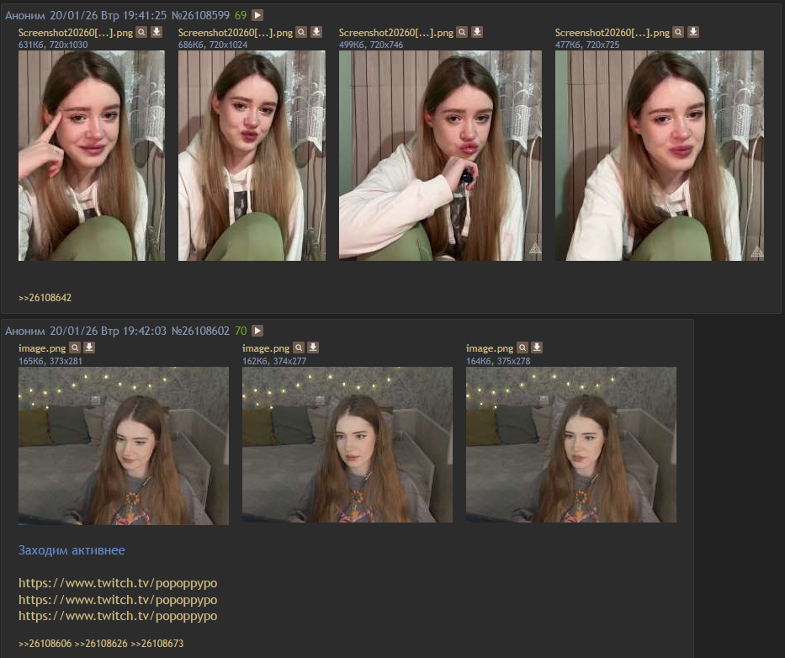Expand 720x725 screenshot thumbnail
This screenshot has height=658, width=785.
(x=660, y=155)
